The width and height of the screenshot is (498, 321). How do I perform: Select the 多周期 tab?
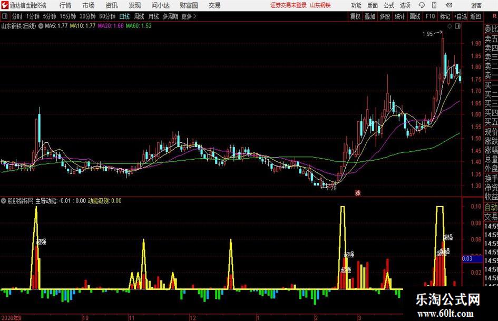pyautogui.click(x=170, y=16)
